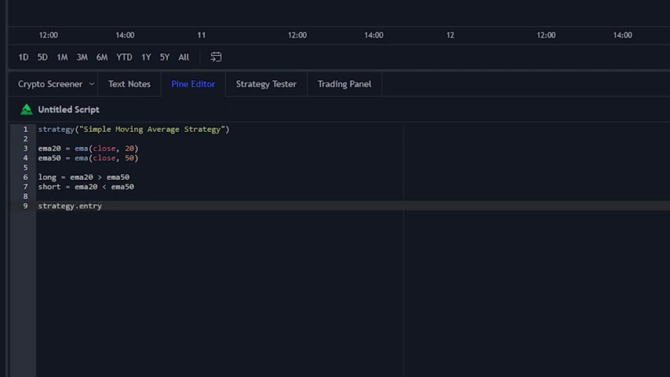Click the short condition on line 7
Viewport: 670px width, 377px height.
pyautogui.click(x=86, y=187)
